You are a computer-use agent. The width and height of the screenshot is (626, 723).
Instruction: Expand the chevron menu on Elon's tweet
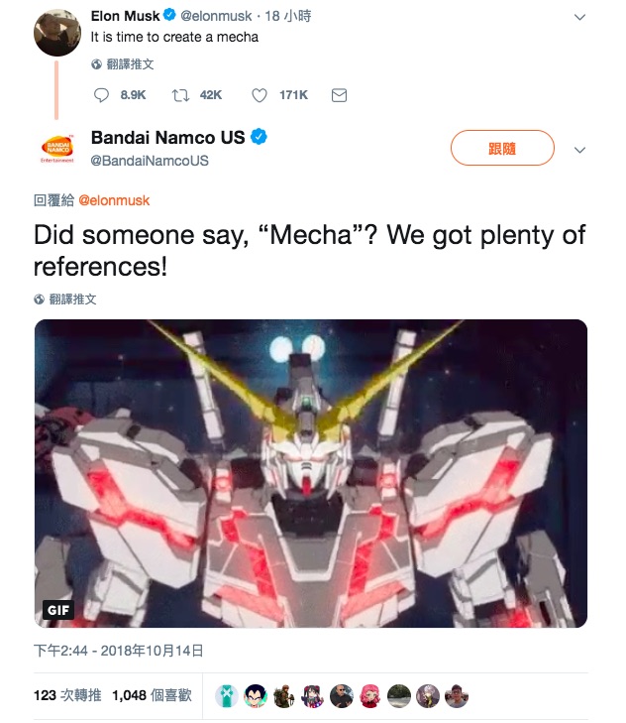tap(579, 18)
